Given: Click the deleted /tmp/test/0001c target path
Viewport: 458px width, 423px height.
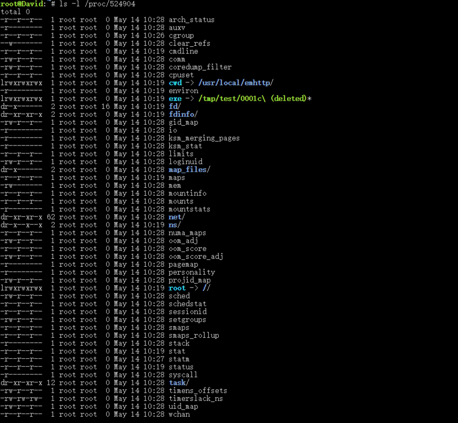Looking at the screenshot, I should click(x=255, y=99).
